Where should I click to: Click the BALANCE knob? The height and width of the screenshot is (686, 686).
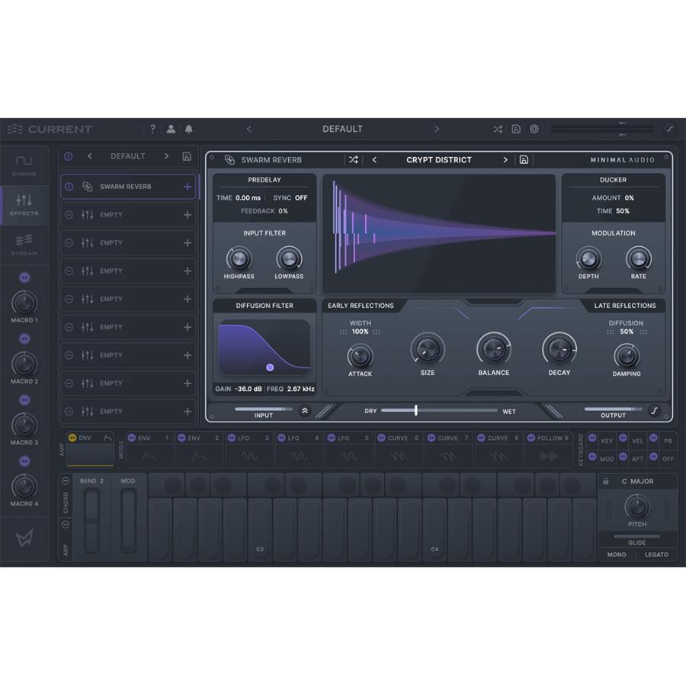click(493, 349)
